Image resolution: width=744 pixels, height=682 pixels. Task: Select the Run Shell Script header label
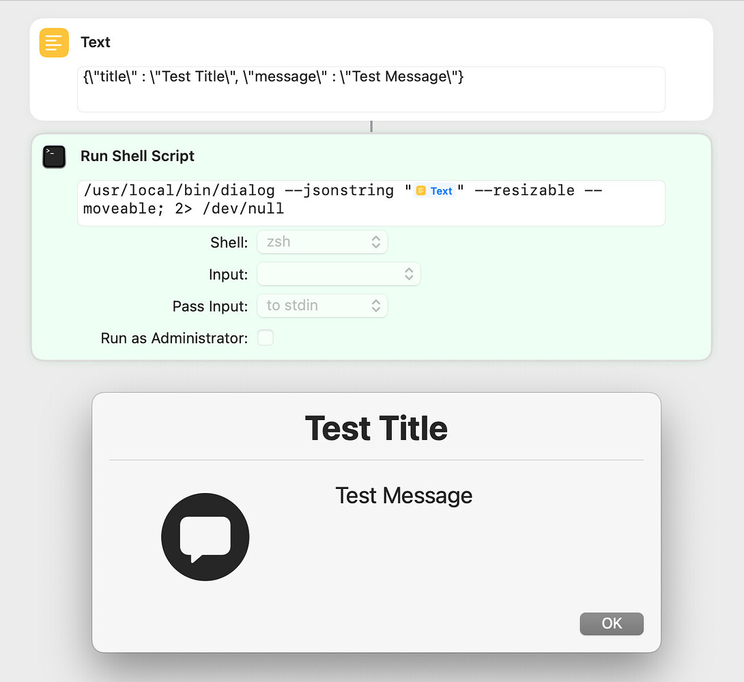pos(137,156)
